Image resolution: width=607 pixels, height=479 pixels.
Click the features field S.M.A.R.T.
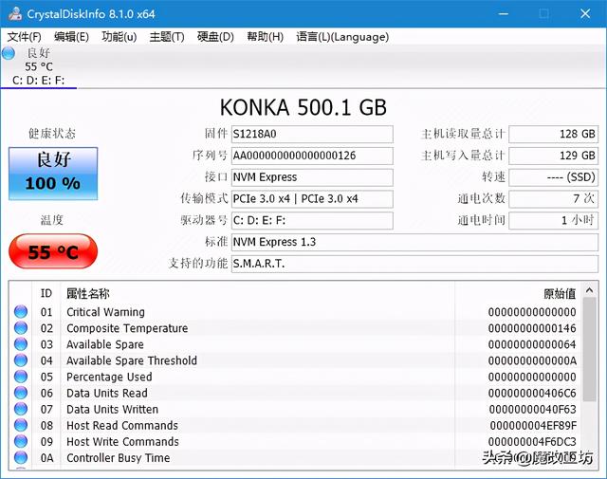(414, 264)
